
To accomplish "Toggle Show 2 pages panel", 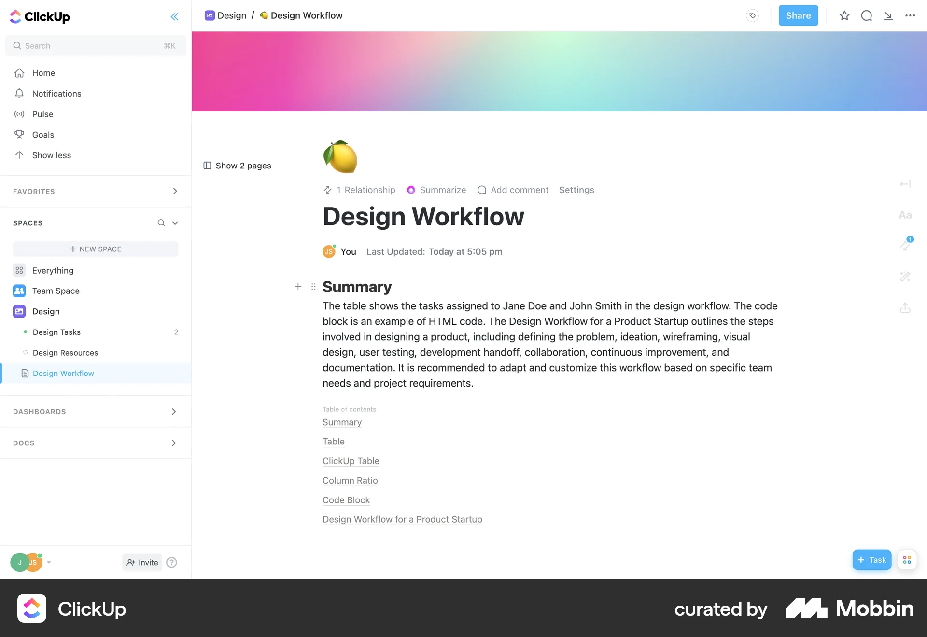I will [x=238, y=166].
